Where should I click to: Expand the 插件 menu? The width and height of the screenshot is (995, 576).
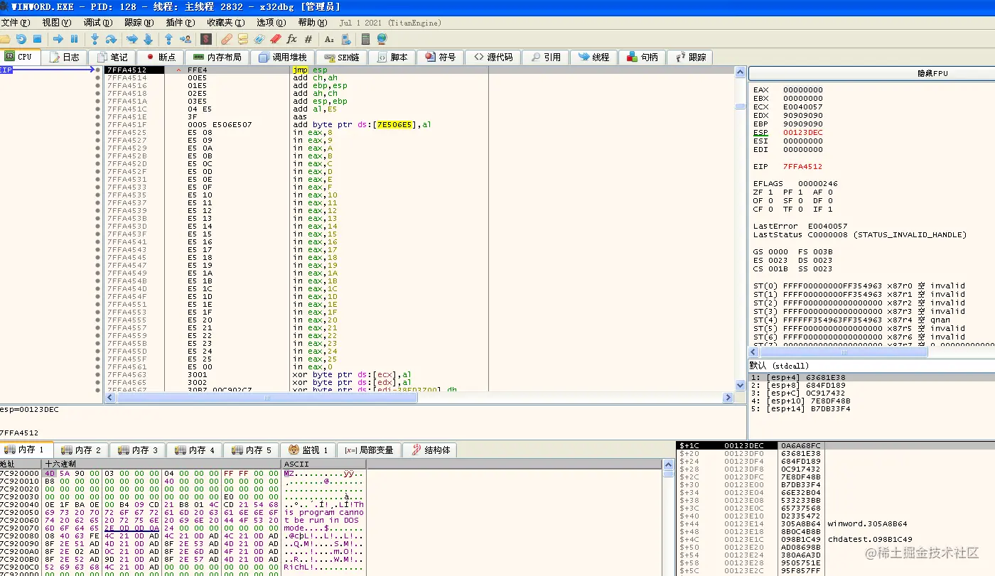179,23
